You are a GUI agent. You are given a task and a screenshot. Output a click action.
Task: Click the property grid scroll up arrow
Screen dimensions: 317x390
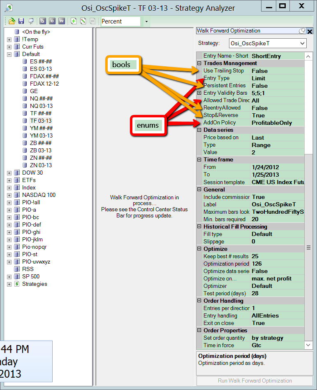click(308, 56)
